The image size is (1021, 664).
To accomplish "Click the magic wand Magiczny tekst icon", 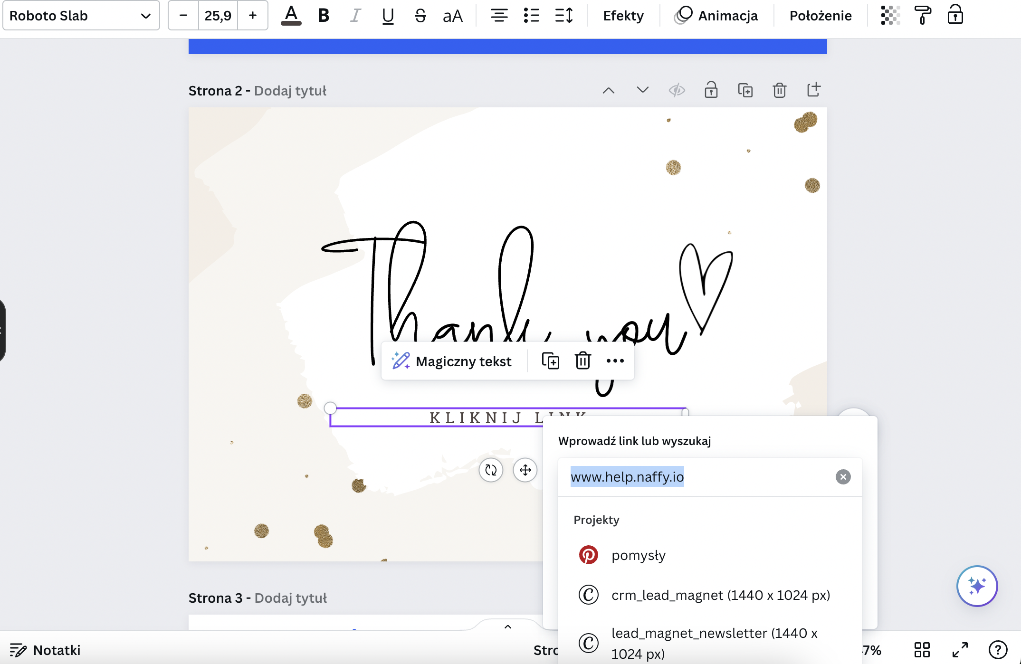I will pyautogui.click(x=401, y=361).
